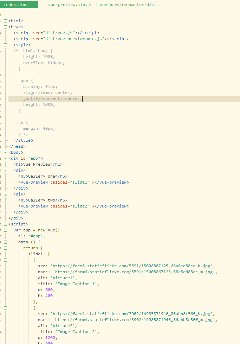Collapse the div containing Gallery one
The image size is (240, 345).
coord(6,170)
